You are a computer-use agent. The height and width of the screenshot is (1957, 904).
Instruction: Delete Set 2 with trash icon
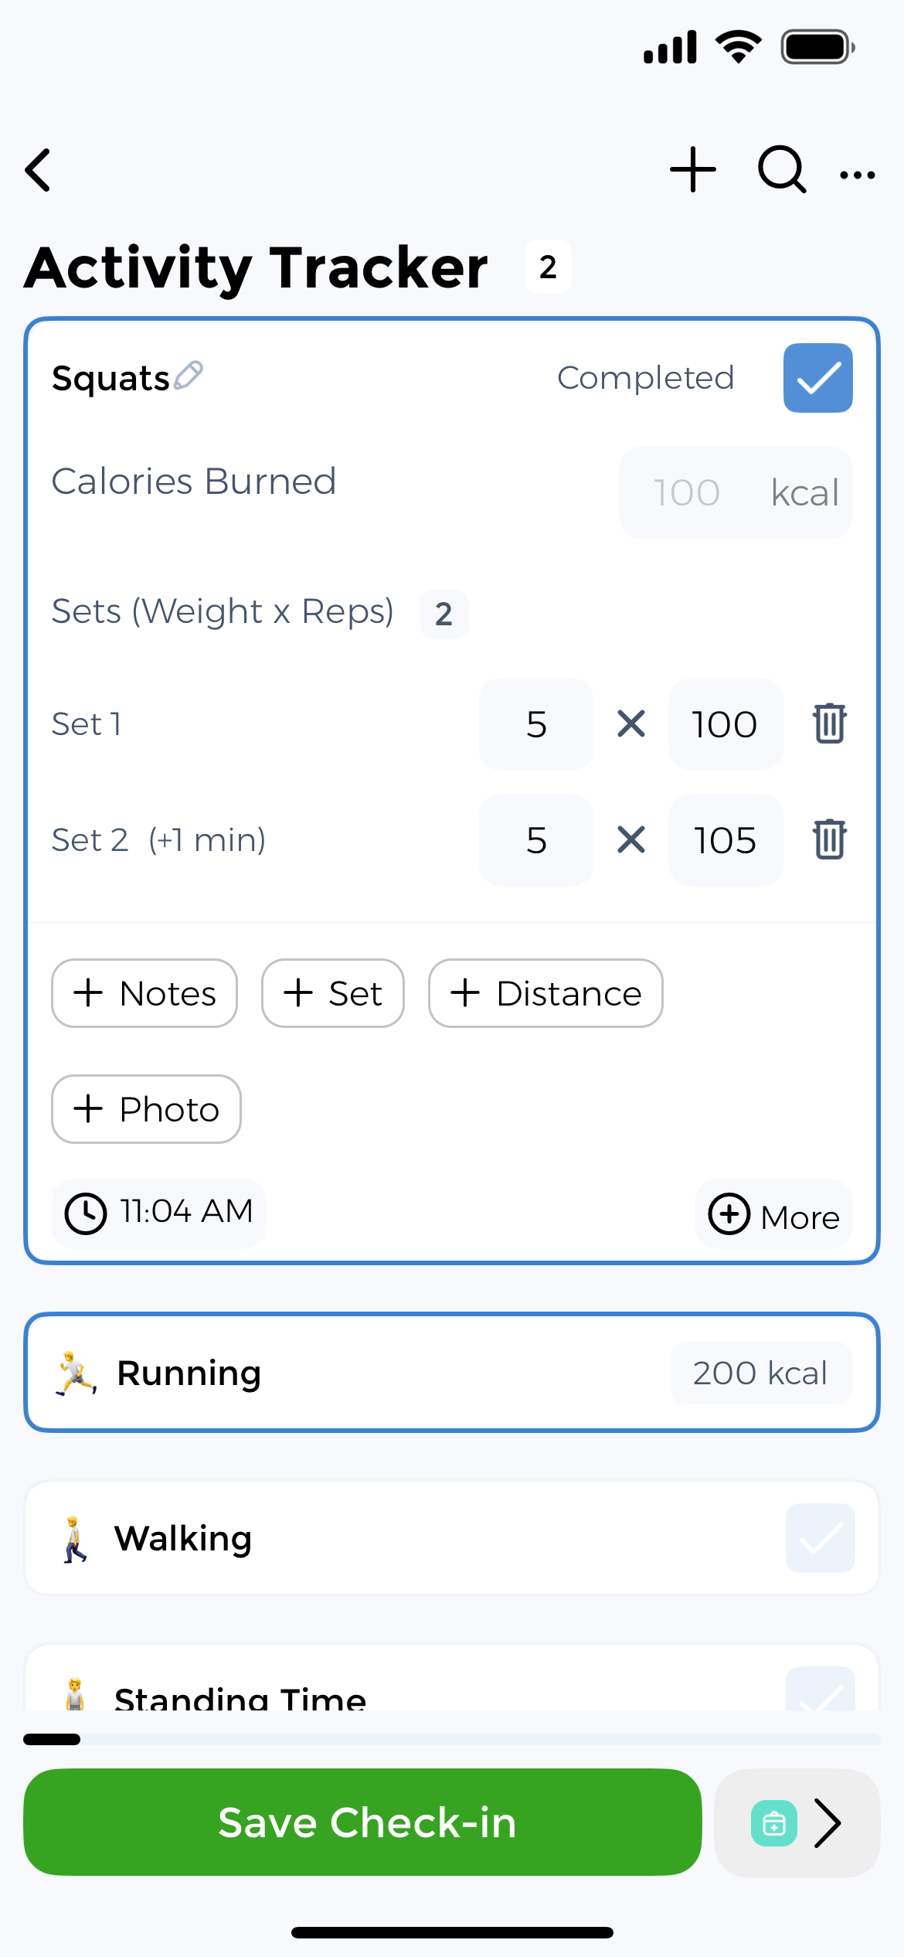click(829, 839)
